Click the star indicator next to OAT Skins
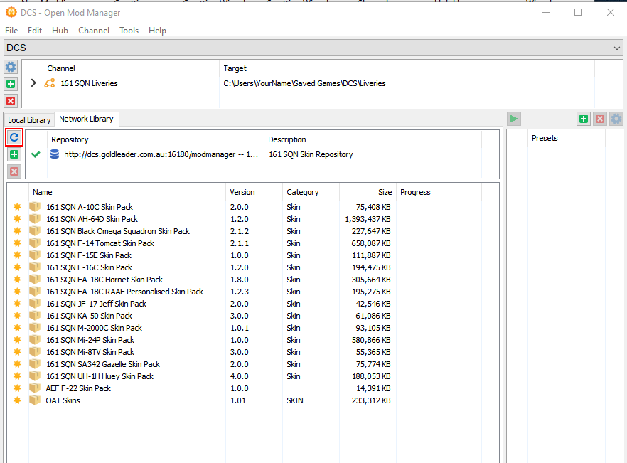Screen dimensions: 627x463 click(x=16, y=400)
